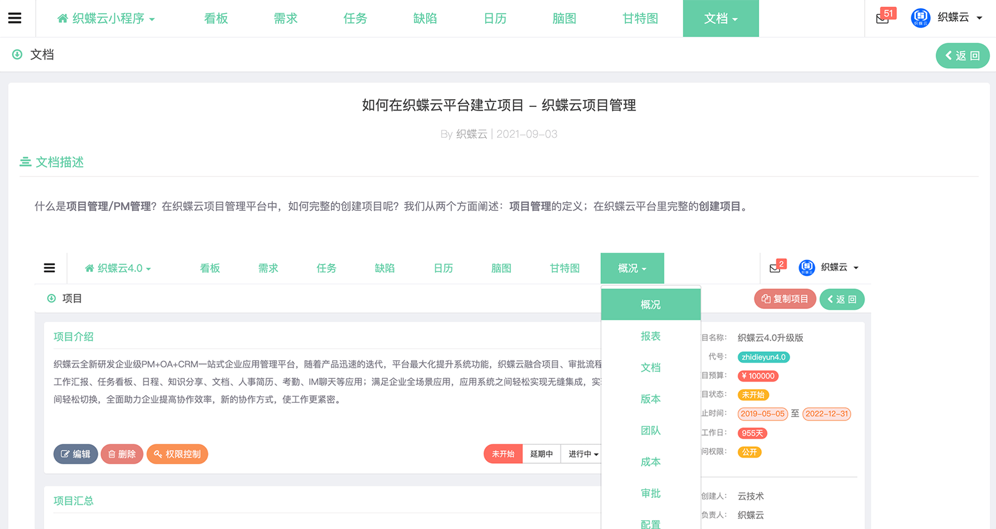
Task: Open 日历 in the top navigation
Action: (x=495, y=18)
